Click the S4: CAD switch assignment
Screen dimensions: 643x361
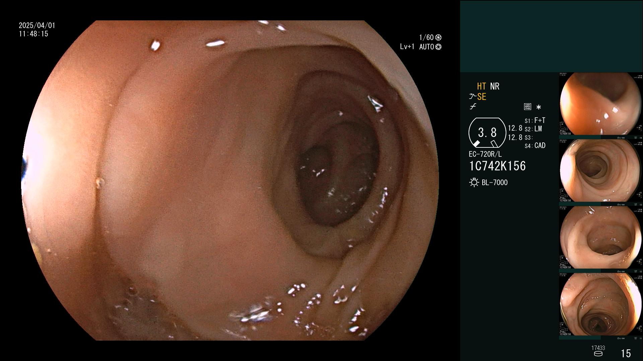pos(535,146)
